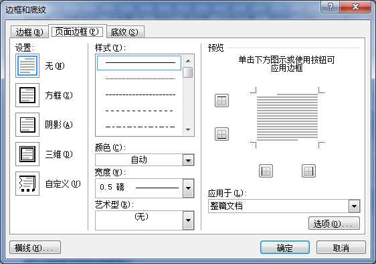376x264 pixels.
Task: Open the 艺术型 art dropdown arrow
Action: click(x=188, y=220)
